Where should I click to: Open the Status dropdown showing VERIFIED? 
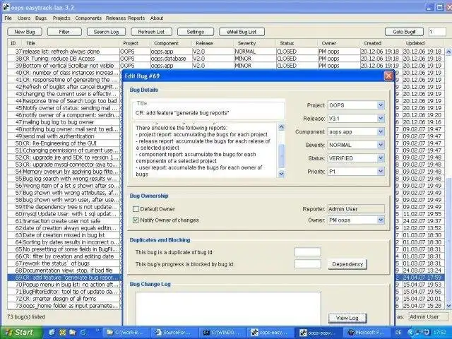(x=356, y=158)
